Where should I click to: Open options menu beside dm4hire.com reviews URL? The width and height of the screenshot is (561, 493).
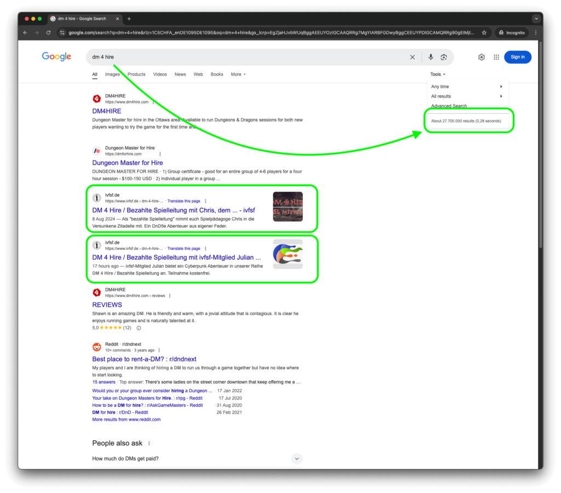click(170, 295)
